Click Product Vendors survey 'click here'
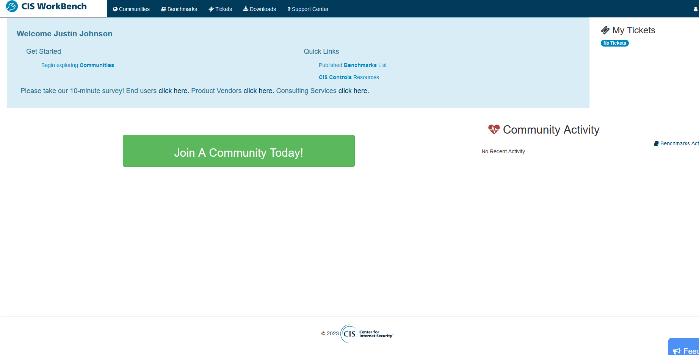 (x=258, y=91)
